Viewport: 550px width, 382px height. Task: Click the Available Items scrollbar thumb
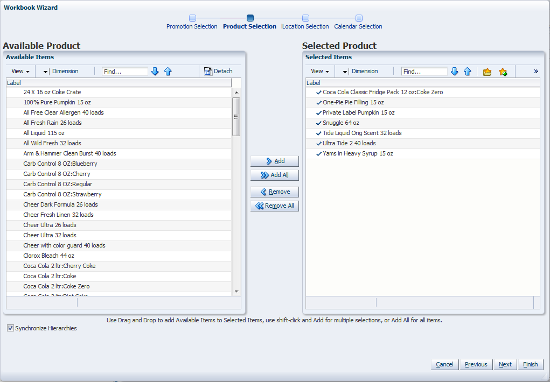tap(236, 117)
